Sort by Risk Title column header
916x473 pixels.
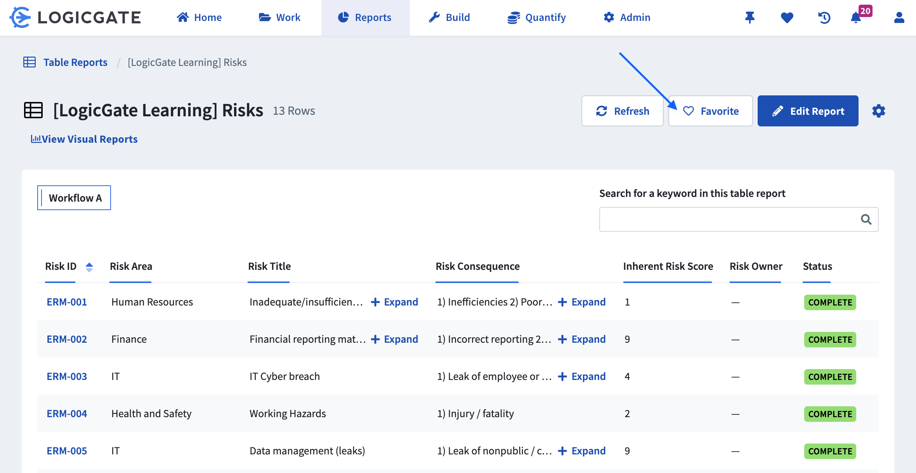pos(269,266)
